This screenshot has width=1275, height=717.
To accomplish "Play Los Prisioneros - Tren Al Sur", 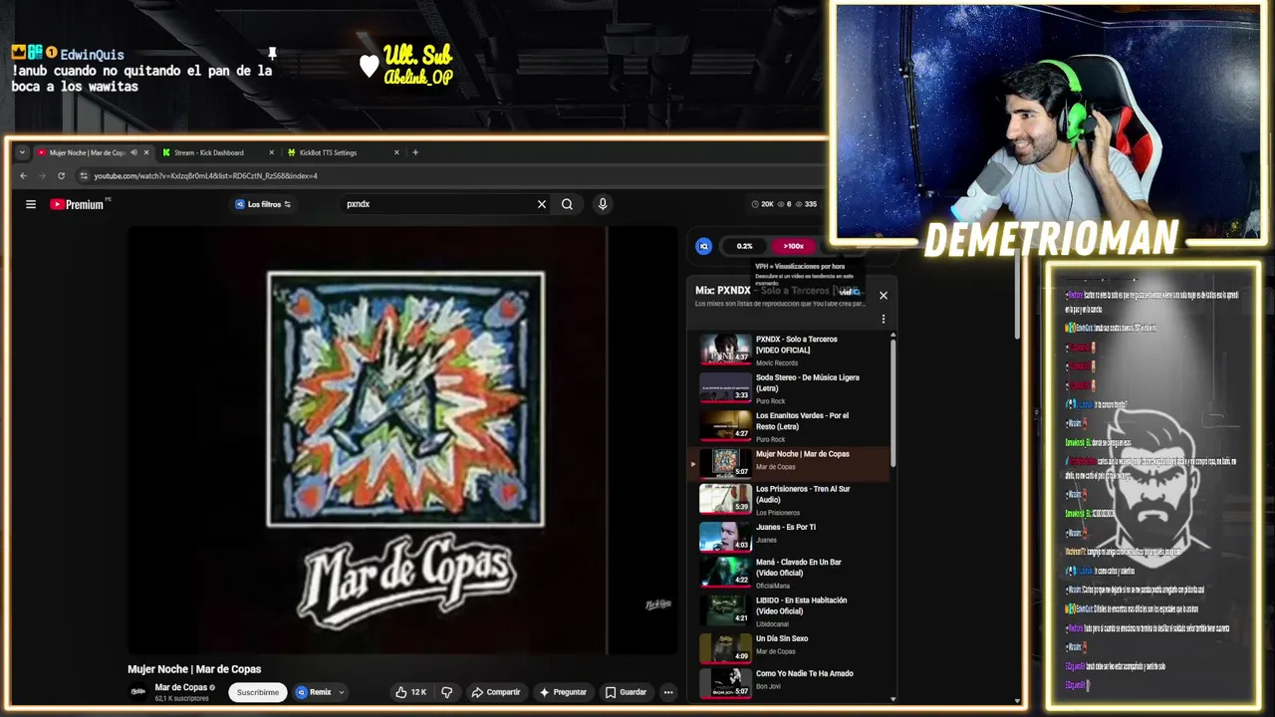I will (x=792, y=500).
